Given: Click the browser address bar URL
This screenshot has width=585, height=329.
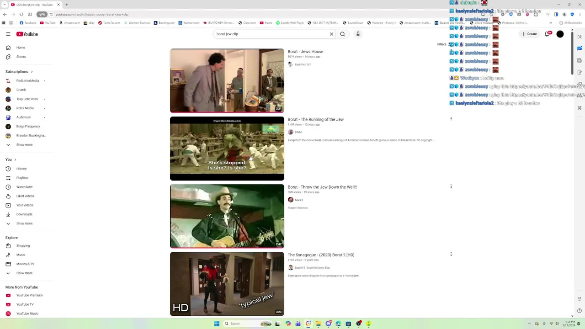Looking at the screenshot, I should click(x=91, y=14).
